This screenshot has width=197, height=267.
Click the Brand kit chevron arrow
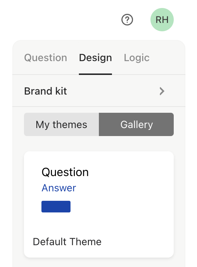point(162,91)
